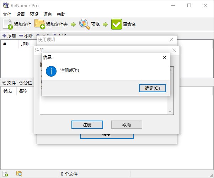Click the folder search icon in status bar
This screenshot has width=214, height=178.
[19, 174]
